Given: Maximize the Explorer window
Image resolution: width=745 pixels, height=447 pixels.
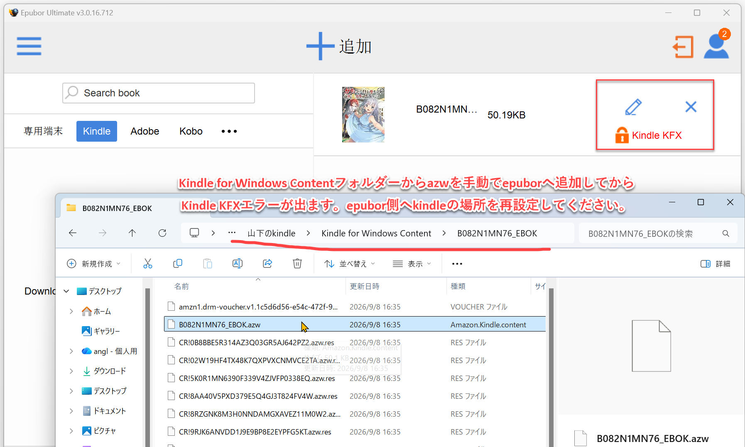Looking at the screenshot, I should click(701, 202).
